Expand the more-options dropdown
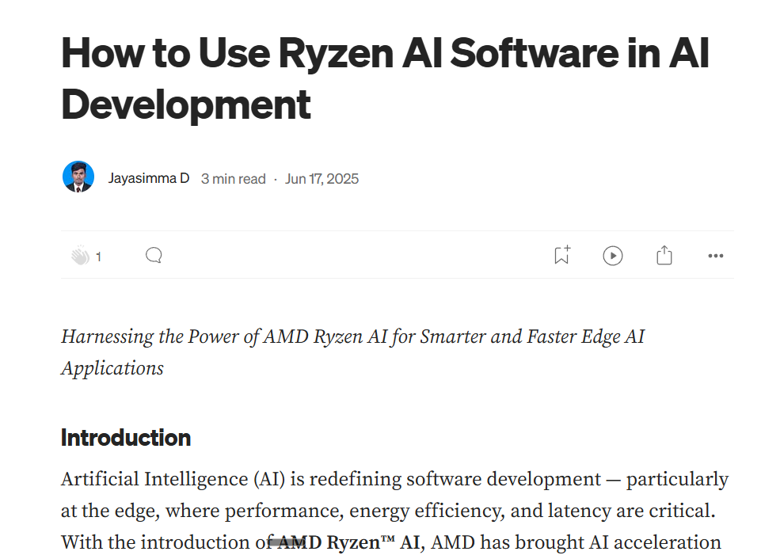The image size is (761, 559). (x=716, y=255)
